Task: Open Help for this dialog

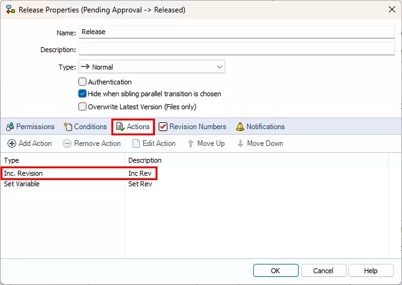Action: pos(371,271)
